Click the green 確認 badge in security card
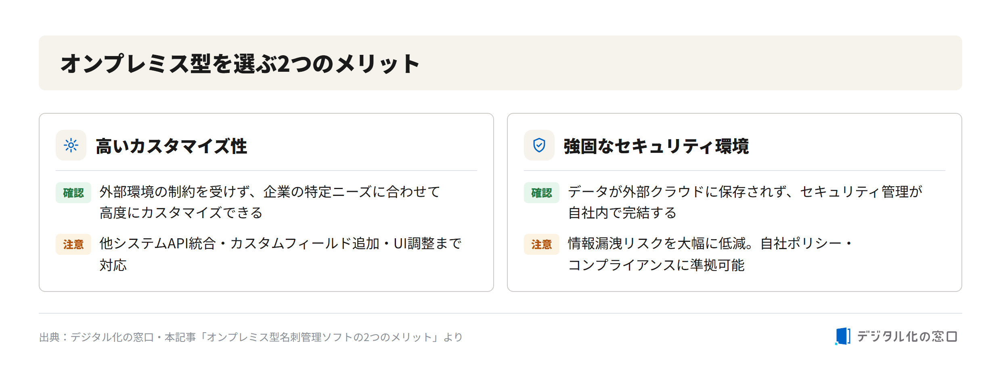 [x=542, y=193]
